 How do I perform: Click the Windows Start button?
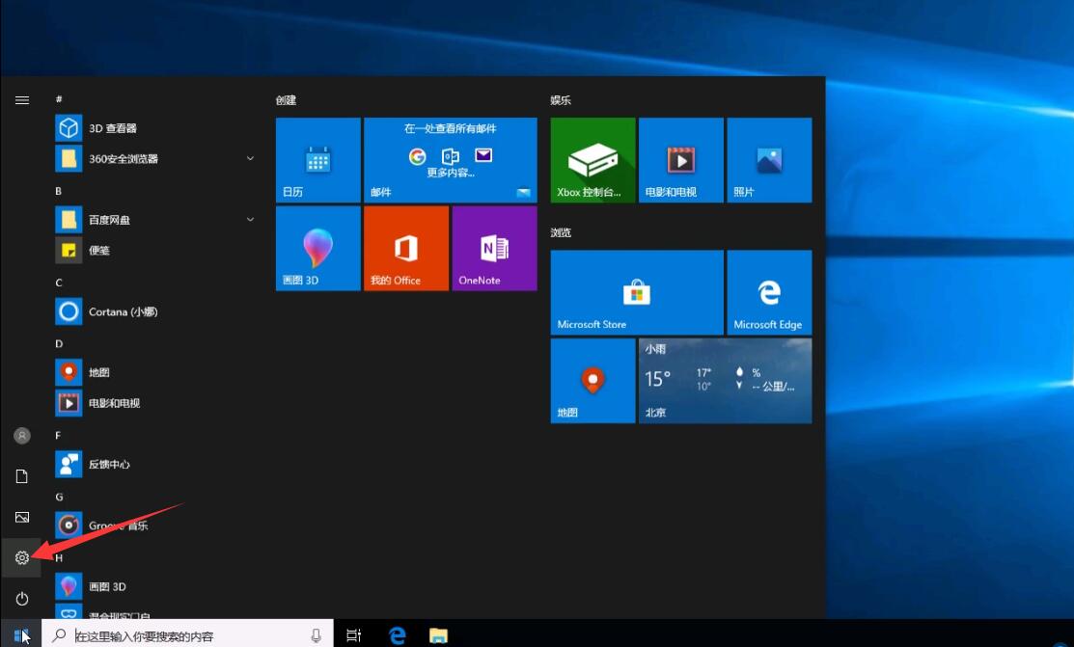click(20, 635)
